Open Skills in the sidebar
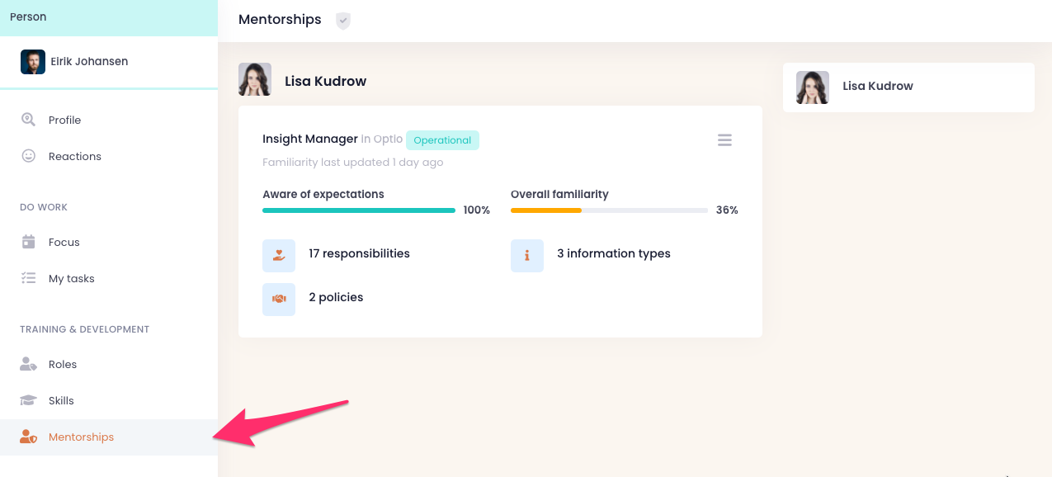This screenshot has width=1052, height=477. click(61, 400)
